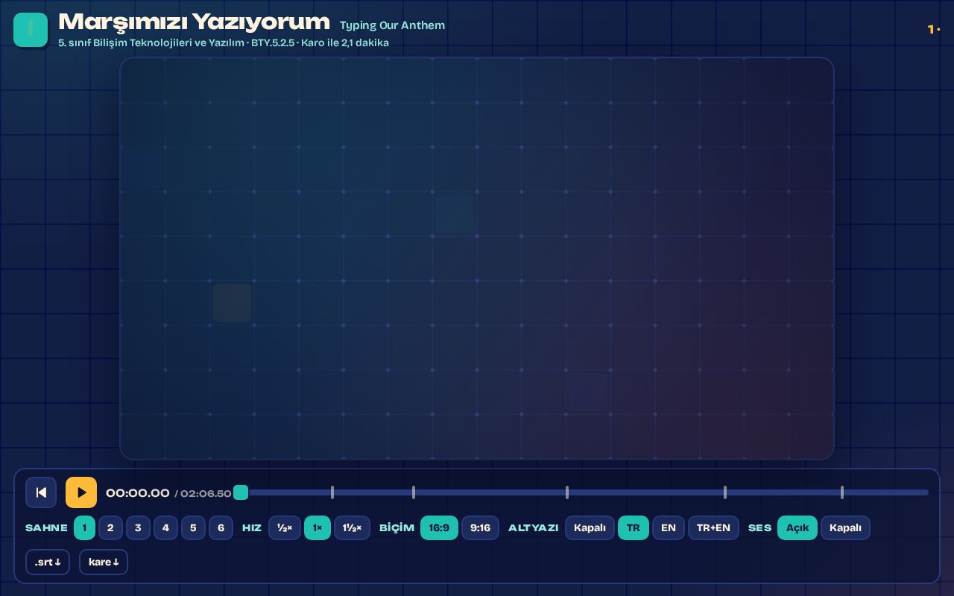This screenshot has height=596, width=954.
Task: Choose the 9:16 vertical format
Action: point(481,527)
